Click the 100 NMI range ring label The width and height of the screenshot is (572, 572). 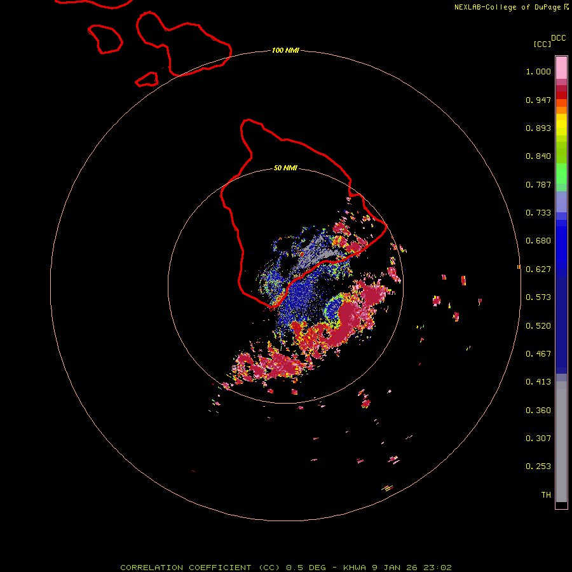285,50
